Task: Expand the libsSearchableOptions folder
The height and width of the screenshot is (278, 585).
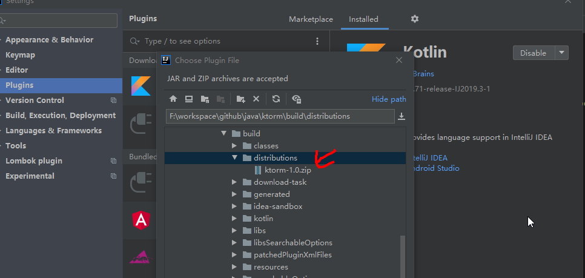Action: pyautogui.click(x=234, y=242)
